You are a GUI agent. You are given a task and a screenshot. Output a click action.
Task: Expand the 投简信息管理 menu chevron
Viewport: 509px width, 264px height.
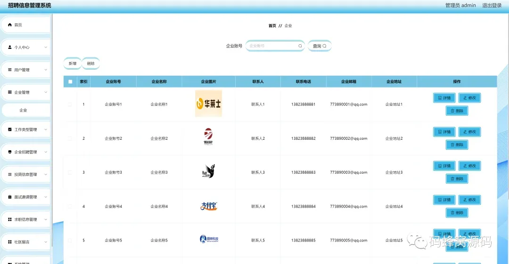tap(46, 175)
